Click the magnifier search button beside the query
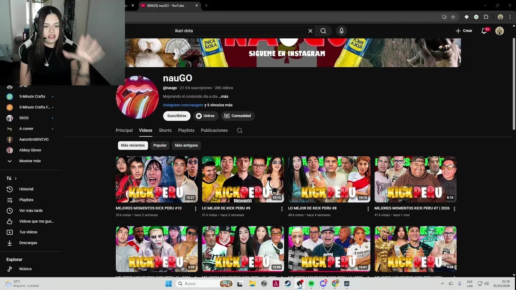This screenshot has height=290, width=516. pyautogui.click(x=323, y=31)
